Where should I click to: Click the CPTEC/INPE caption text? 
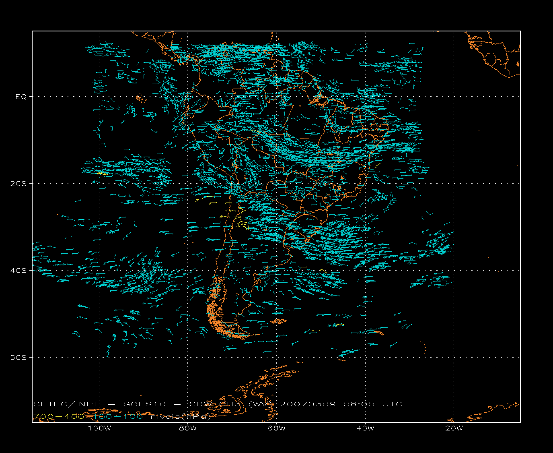point(67,404)
